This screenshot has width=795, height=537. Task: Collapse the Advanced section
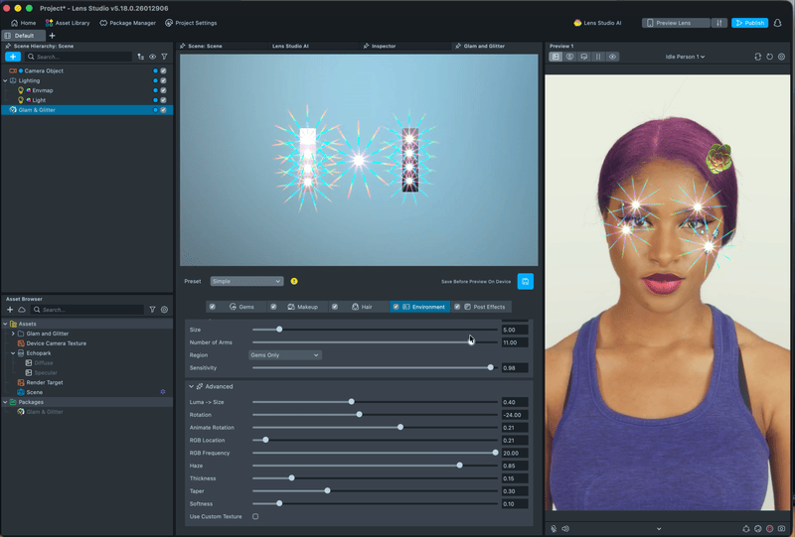(191, 386)
